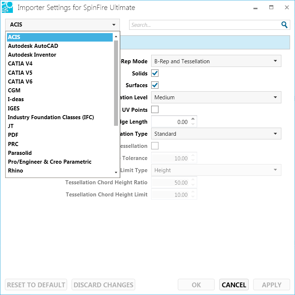The width and height of the screenshot is (295, 295).
Task: Enable the UV Points checkbox
Action: pos(155,109)
